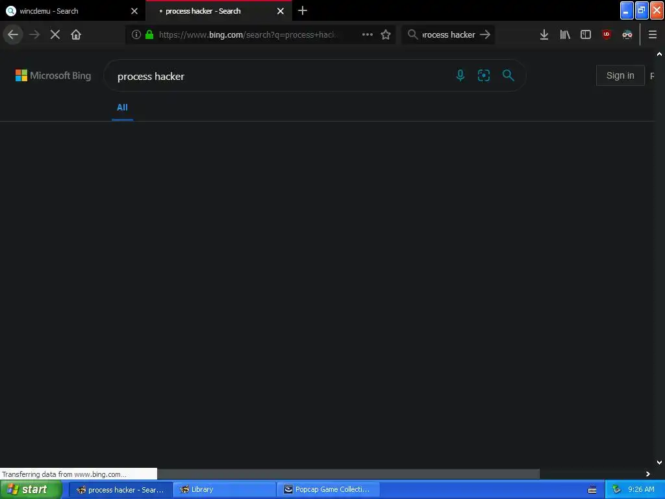Click the toolbar search box magnifier icon
Viewport: 665px width, 499px height.
(x=412, y=34)
